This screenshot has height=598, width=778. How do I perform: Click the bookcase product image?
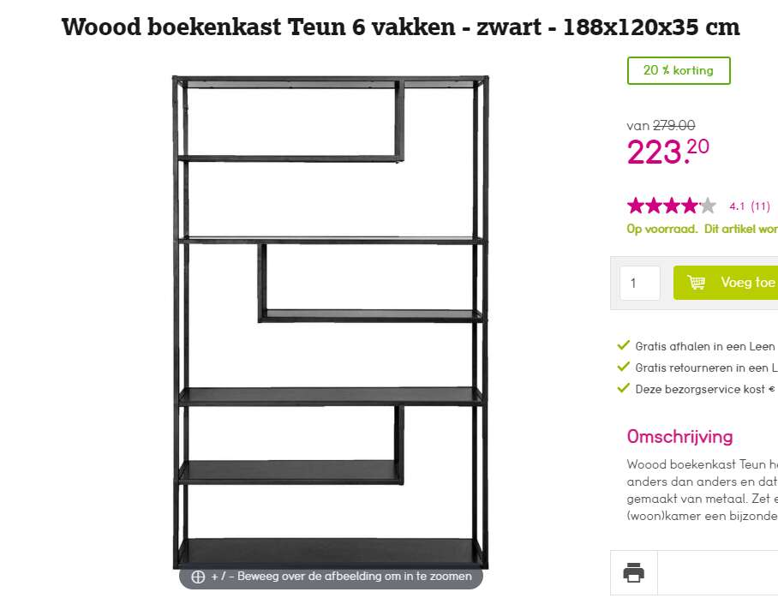click(331, 322)
